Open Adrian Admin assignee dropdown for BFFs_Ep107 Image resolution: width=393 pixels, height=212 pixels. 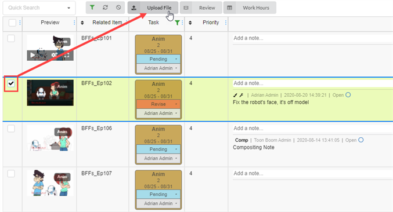(x=158, y=203)
